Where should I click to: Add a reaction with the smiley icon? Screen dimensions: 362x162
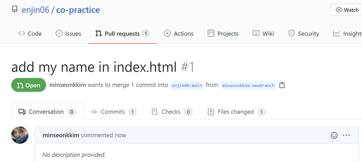pos(334,135)
